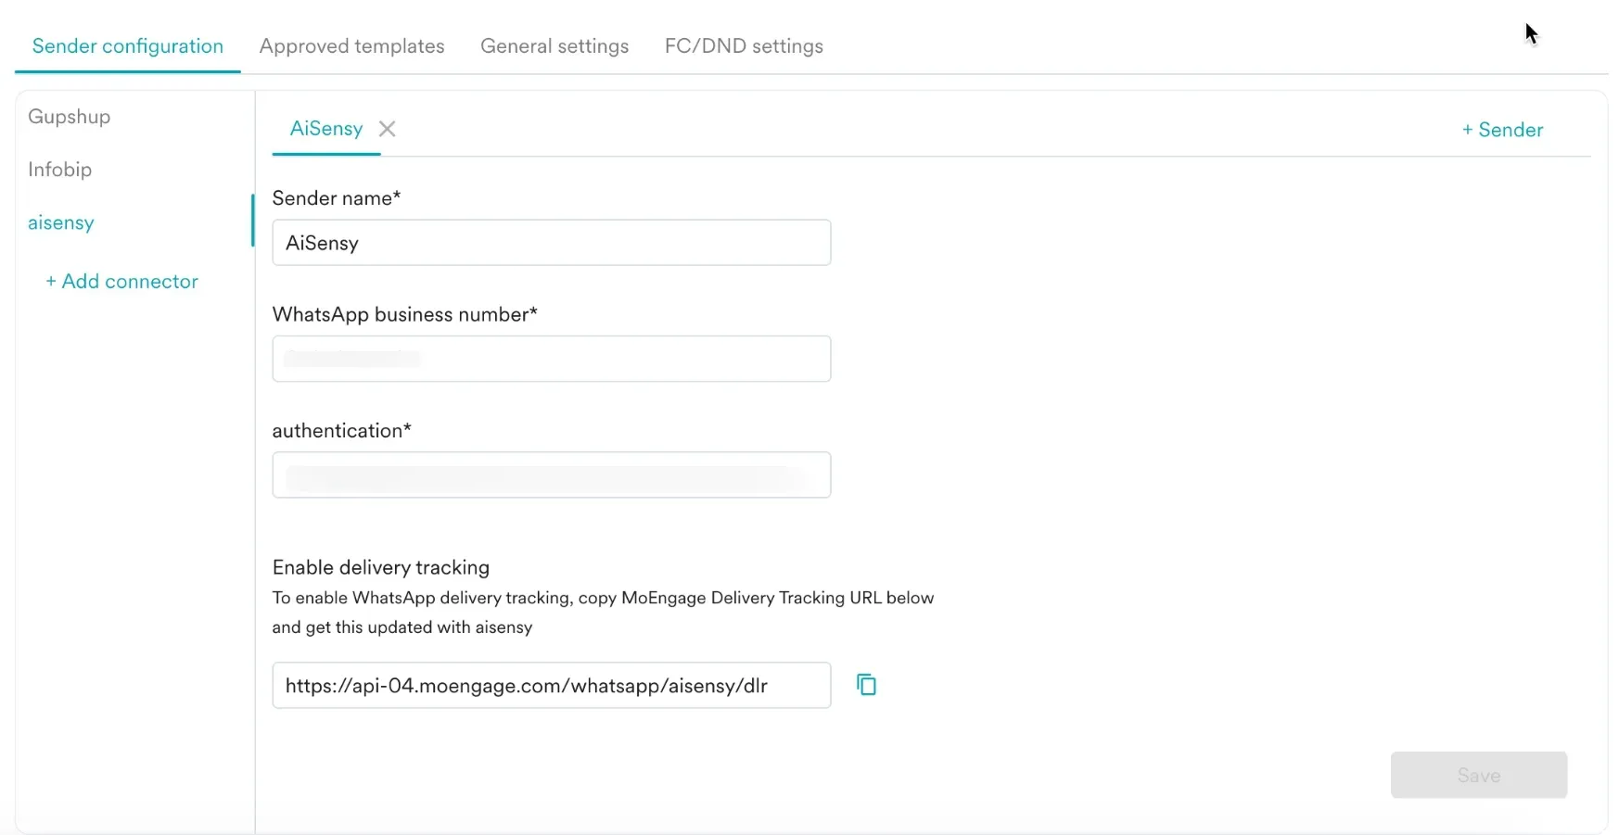Screen dimensions: 1619x835
Task: Focus the WhatsApp business number field
Action: [552, 359]
